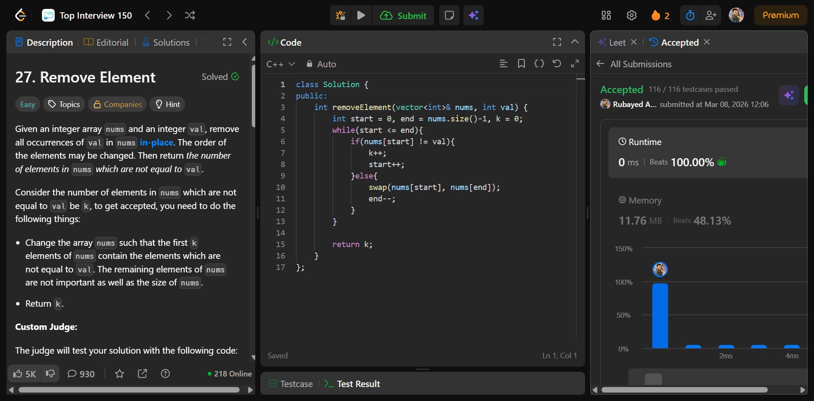The height and width of the screenshot is (401, 814).
Task: Reset code with the undo arrow icon
Action: tap(557, 64)
